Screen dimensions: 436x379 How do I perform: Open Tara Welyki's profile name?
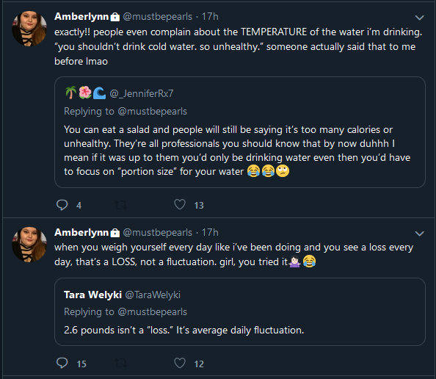pyautogui.click(x=93, y=295)
